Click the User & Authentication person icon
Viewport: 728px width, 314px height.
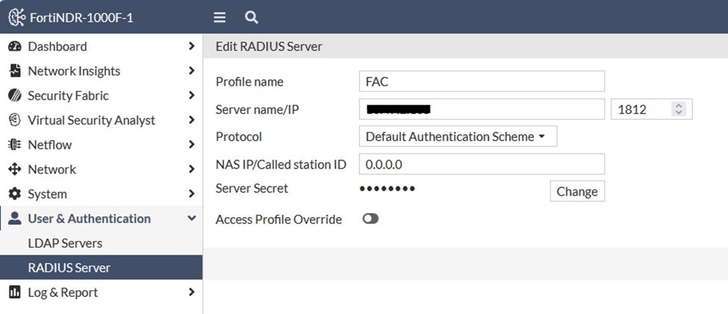pyautogui.click(x=15, y=219)
